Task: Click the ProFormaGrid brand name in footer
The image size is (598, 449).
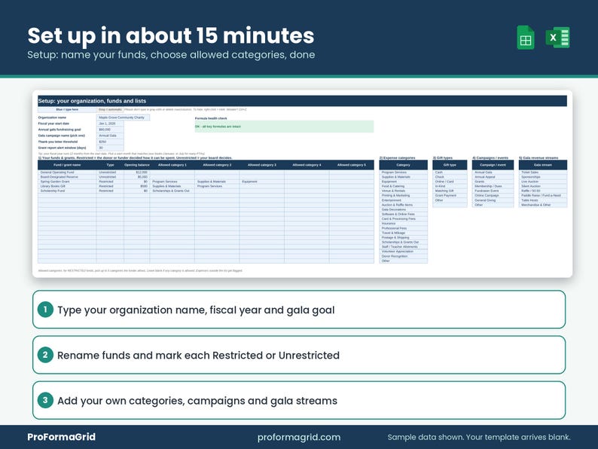Action: coord(62,437)
